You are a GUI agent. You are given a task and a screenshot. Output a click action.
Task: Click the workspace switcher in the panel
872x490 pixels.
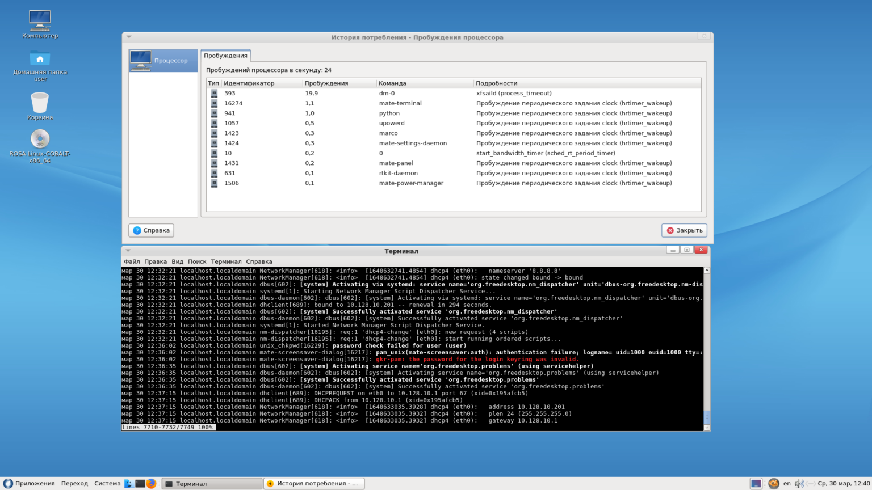[756, 484]
